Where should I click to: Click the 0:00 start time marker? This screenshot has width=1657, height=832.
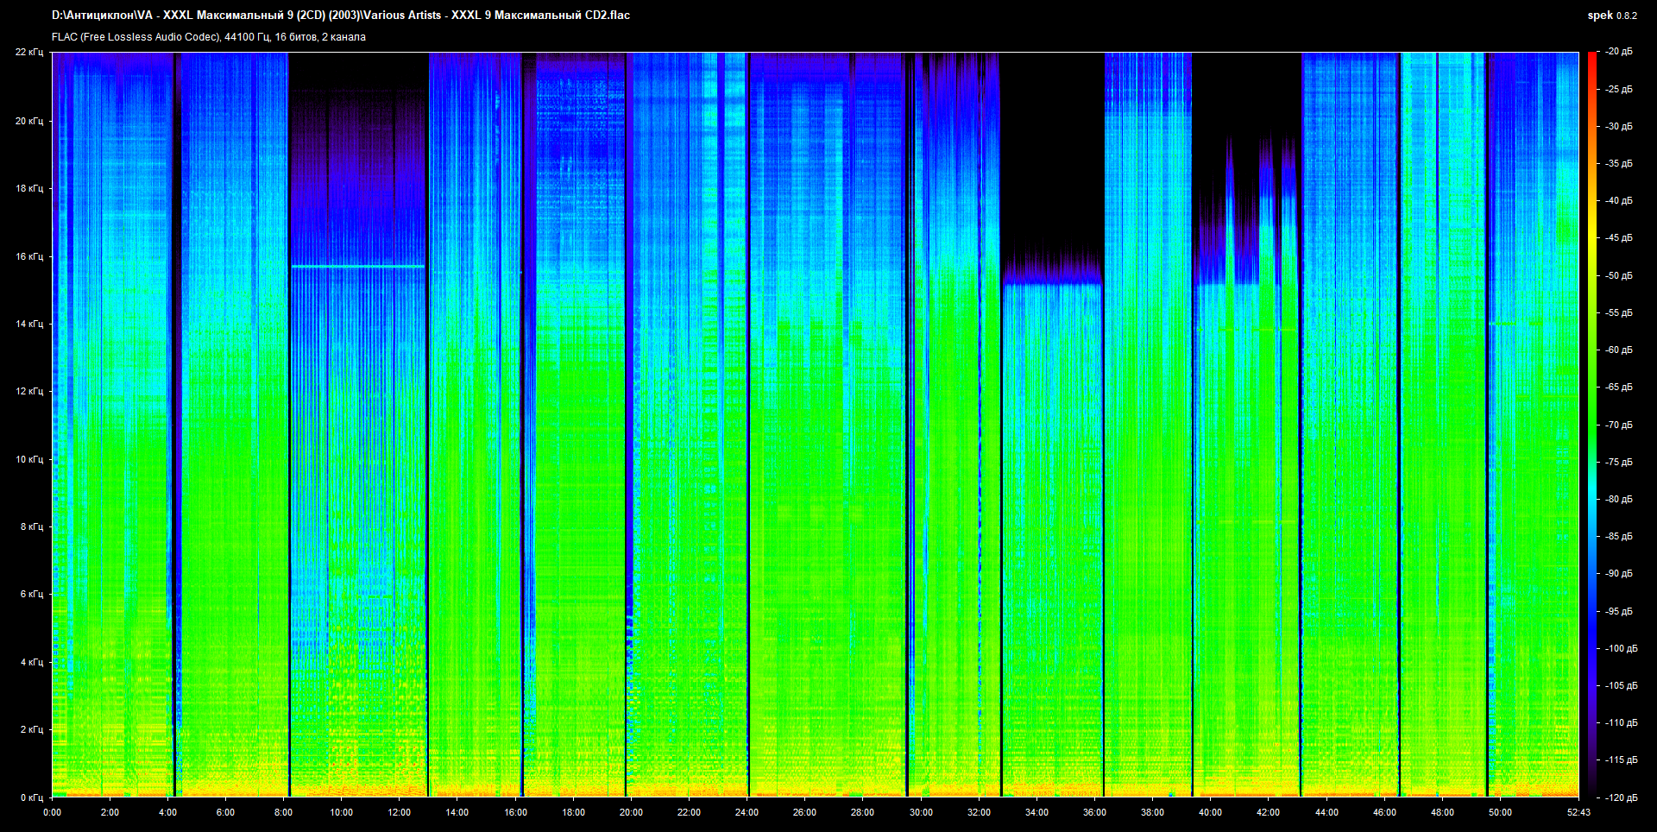pos(53,812)
